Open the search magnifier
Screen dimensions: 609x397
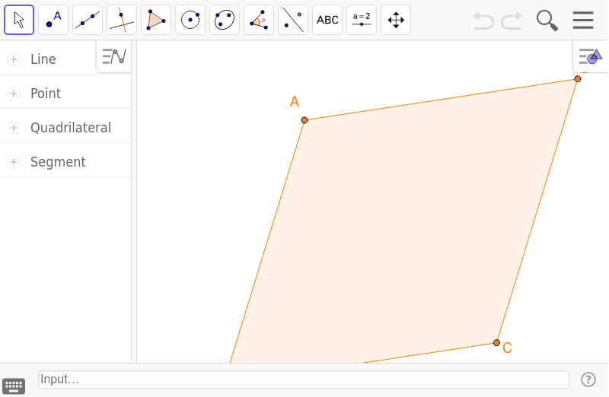pyautogui.click(x=547, y=21)
